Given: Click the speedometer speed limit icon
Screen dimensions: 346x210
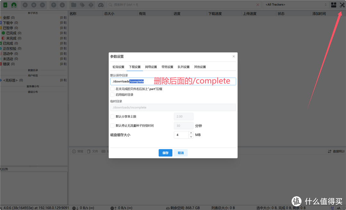Looking at the screenshot, I should pyautogui.click(x=101, y=5).
